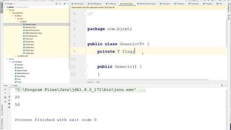Image resolution: width=231 pixels, height=130 pixels.
Task: Open the Structure side tab
Action: point(1,110)
